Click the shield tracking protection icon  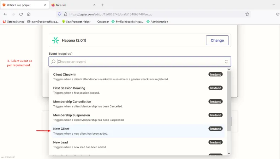pyautogui.click(x=59, y=14)
